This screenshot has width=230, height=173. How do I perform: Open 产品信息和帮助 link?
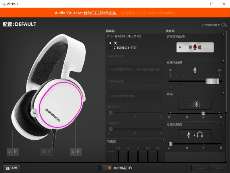point(214,25)
